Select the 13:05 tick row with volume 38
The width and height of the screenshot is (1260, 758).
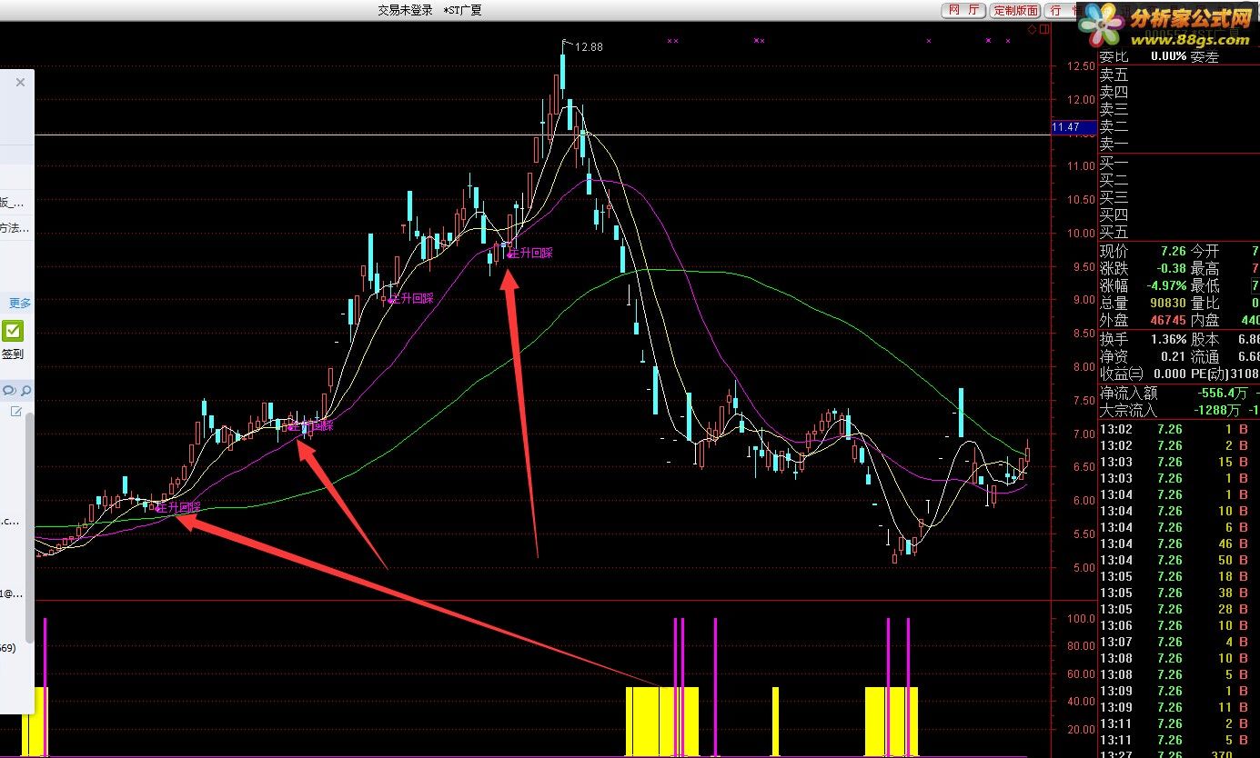tap(1179, 593)
